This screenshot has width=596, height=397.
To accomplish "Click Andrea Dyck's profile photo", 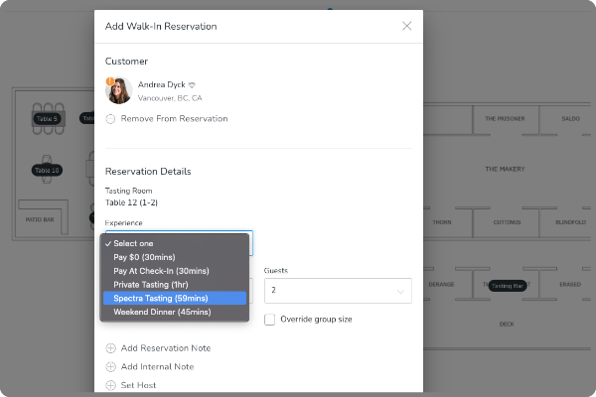I will click(x=119, y=91).
